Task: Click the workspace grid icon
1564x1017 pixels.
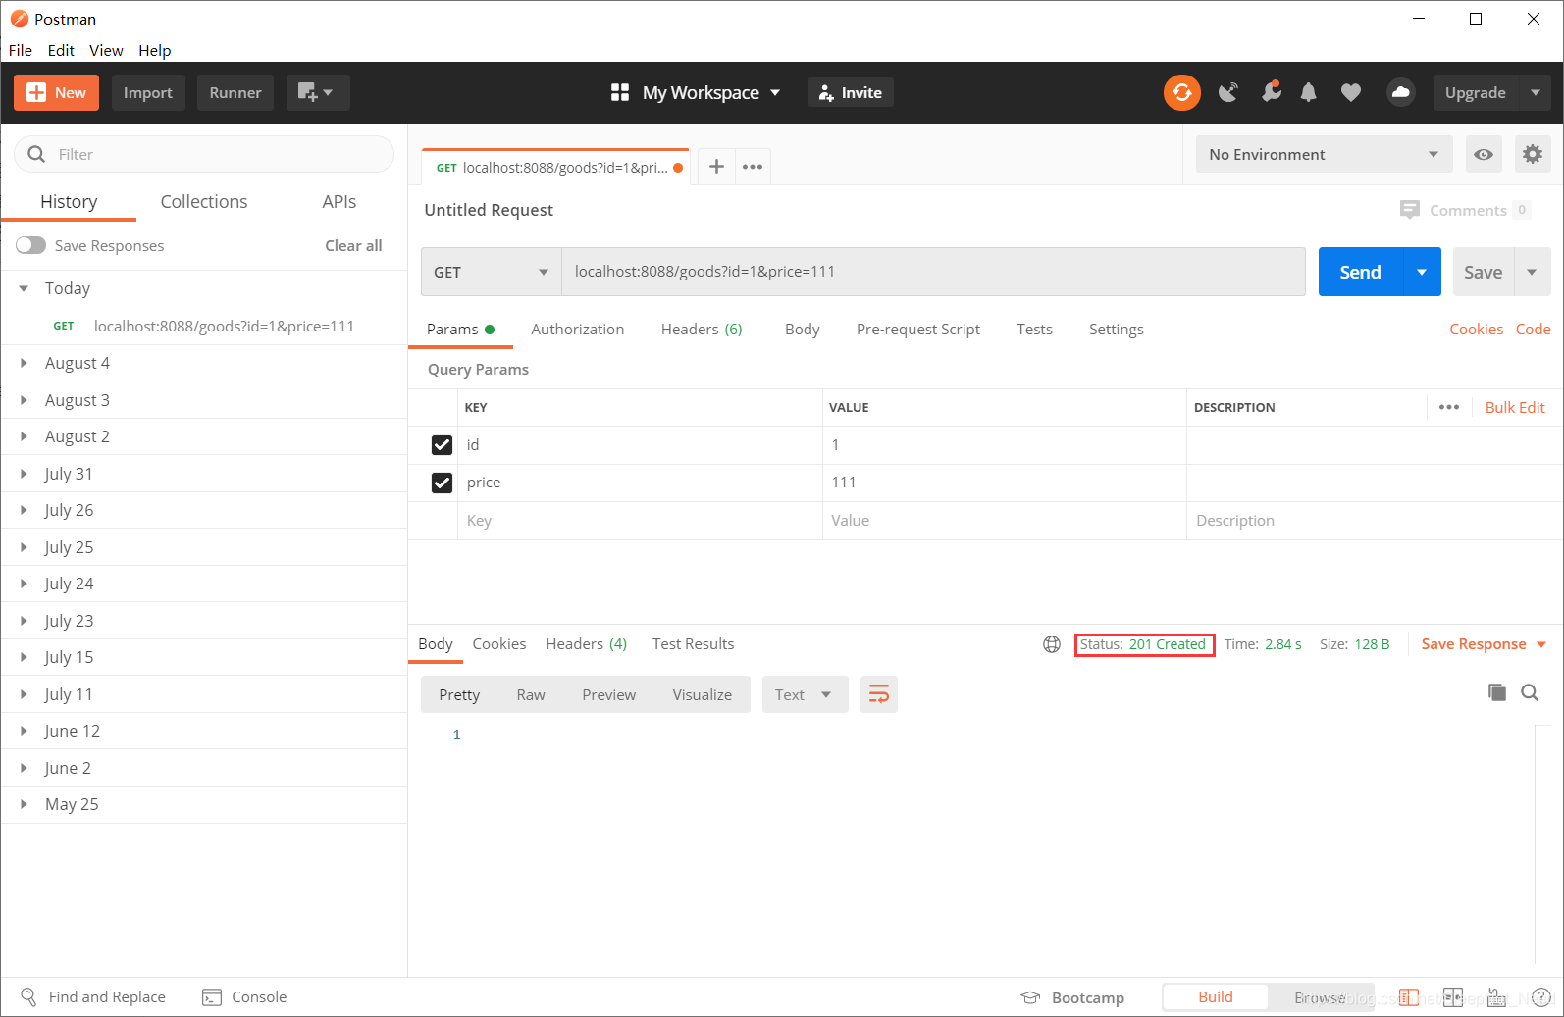Action: tap(620, 92)
